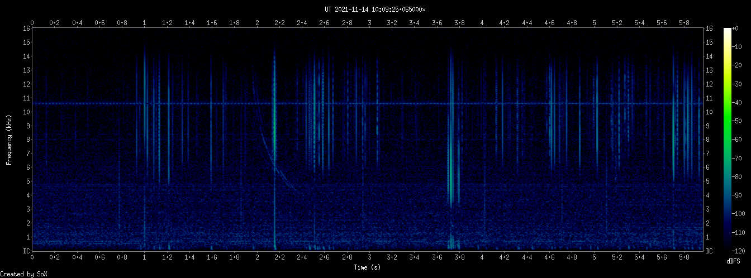The height and width of the screenshot is (278, 751).
Task: Click '8' on the left frequency axis
Action: point(28,140)
